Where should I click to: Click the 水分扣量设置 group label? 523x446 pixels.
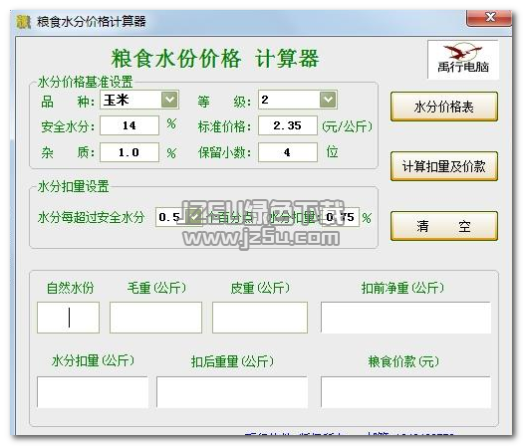74,187
